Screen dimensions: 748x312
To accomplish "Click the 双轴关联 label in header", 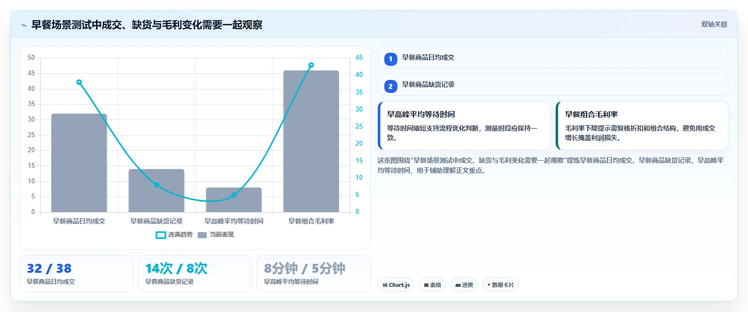I will point(714,24).
